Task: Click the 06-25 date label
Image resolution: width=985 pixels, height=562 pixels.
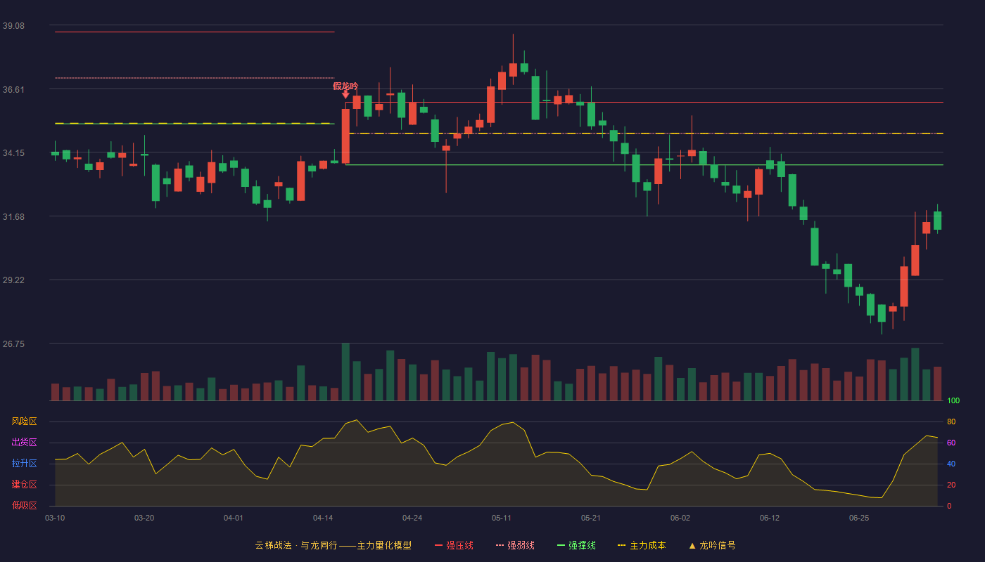Action: (x=859, y=518)
